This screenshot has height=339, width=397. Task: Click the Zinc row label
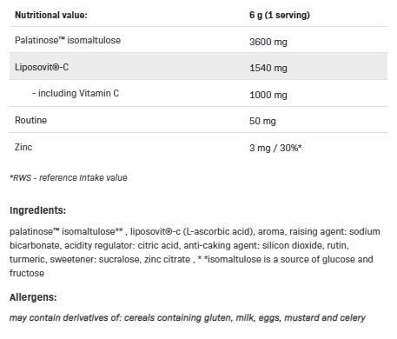(23, 147)
